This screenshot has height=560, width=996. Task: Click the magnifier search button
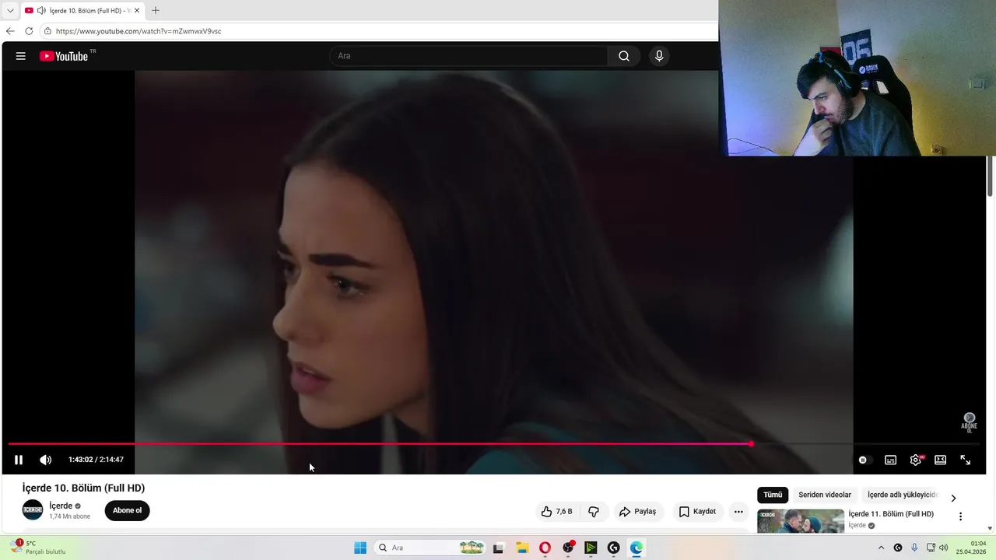[x=624, y=56]
